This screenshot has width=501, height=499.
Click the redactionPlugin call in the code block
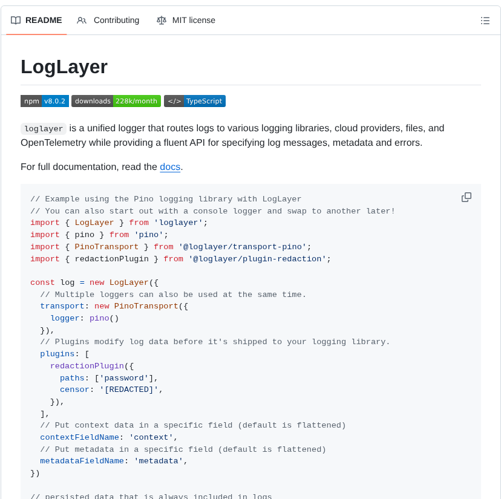pyautogui.click(x=88, y=365)
